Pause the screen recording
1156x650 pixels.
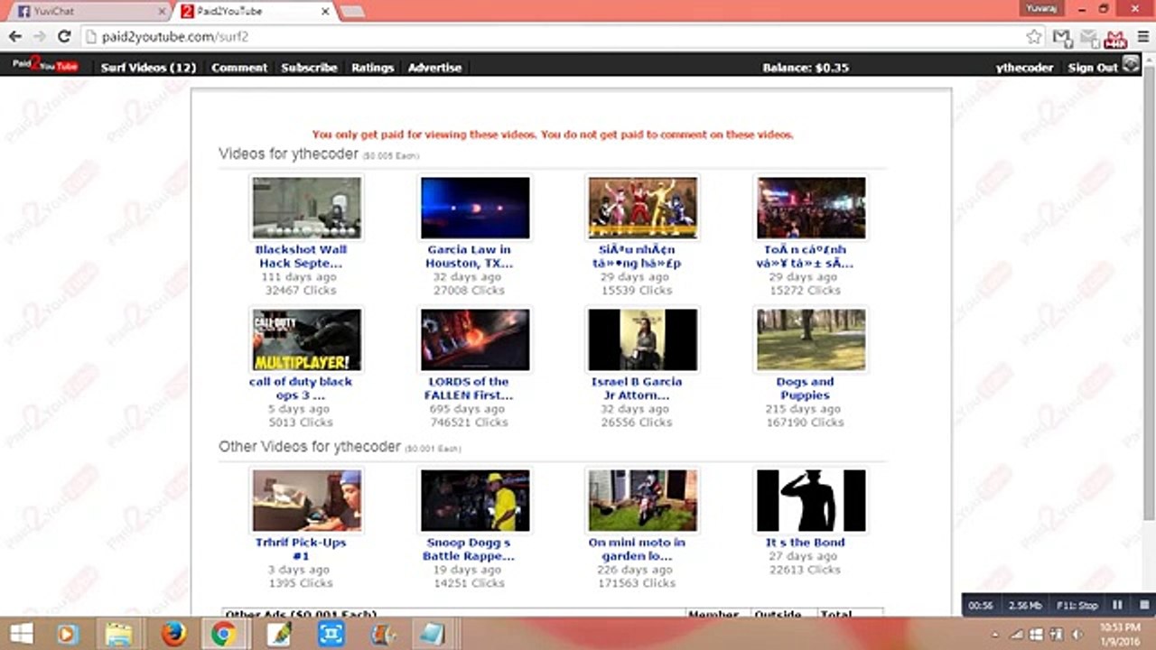coord(1117,605)
